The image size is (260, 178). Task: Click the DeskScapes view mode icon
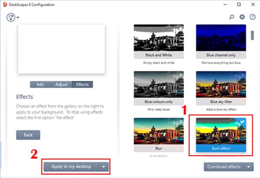pyautogui.click(x=11, y=17)
